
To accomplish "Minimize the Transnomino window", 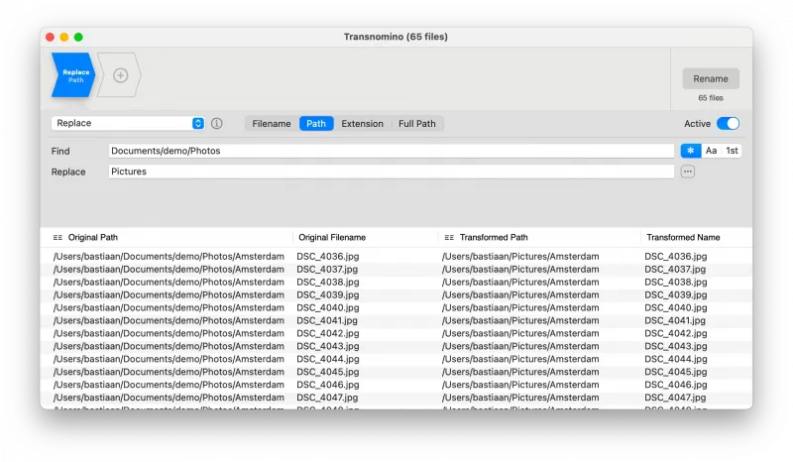I will tap(64, 37).
